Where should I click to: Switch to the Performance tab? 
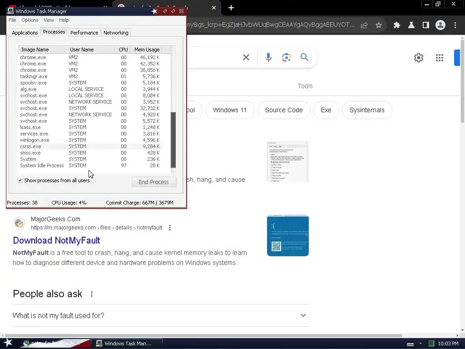coord(84,33)
